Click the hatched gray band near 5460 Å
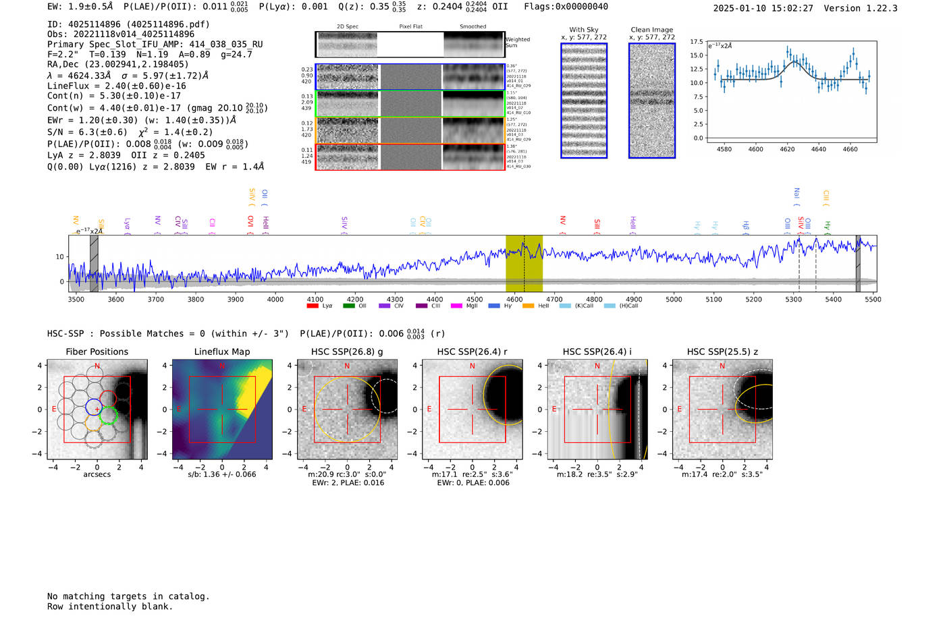 pyautogui.click(x=858, y=264)
